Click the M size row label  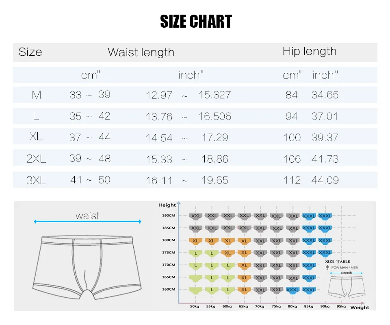point(36,95)
